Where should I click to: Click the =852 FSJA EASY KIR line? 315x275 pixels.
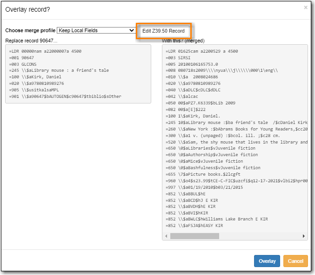pos(194,226)
